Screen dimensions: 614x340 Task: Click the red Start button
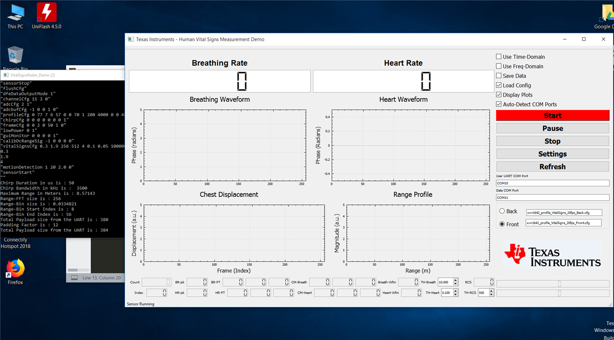[x=553, y=116]
